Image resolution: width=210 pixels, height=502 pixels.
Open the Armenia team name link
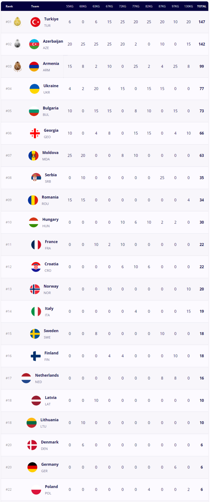(x=51, y=63)
